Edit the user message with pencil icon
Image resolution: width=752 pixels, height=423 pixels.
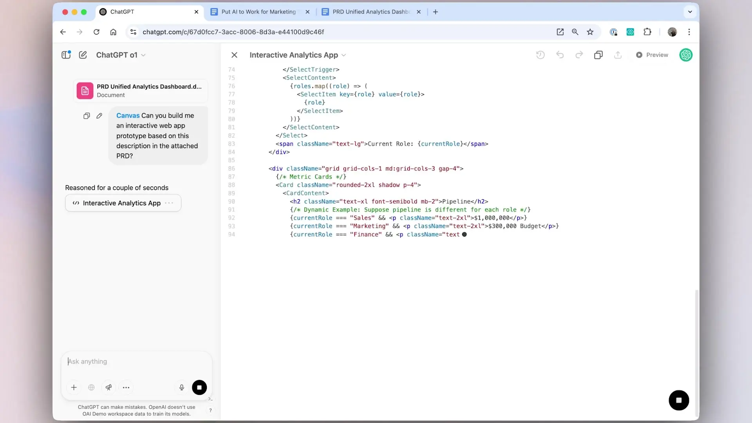coord(99,116)
